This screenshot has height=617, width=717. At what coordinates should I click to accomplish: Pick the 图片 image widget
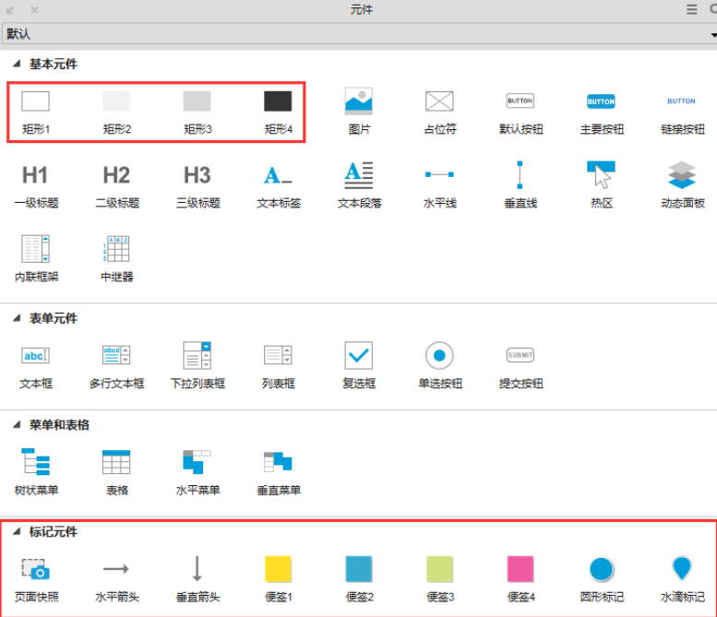tap(359, 112)
